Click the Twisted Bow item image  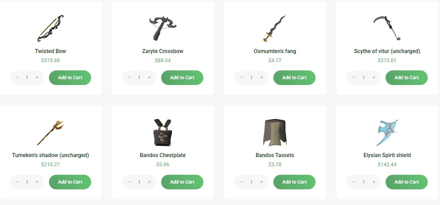tap(51, 28)
